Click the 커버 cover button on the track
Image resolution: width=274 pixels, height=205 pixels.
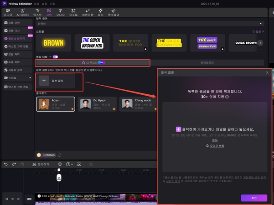[29, 199]
